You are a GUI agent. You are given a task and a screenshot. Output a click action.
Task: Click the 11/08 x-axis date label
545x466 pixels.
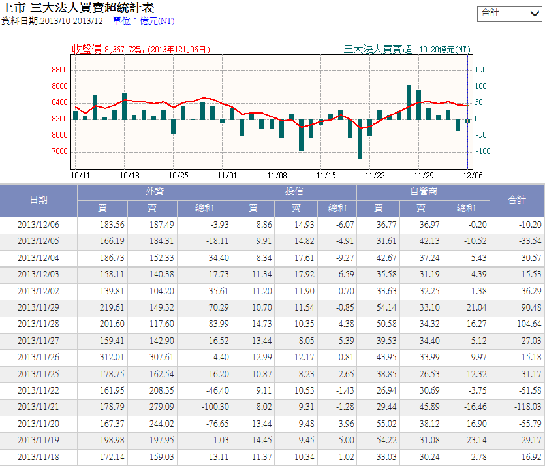point(277,175)
